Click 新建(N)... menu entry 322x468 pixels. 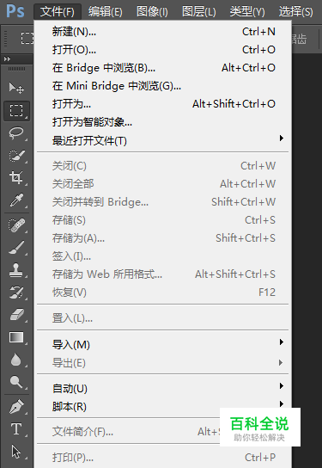pyautogui.click(x=162, y=31)
